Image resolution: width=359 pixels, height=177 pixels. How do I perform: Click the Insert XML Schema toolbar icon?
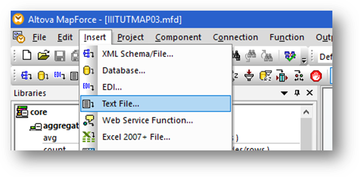pos(27,76)
